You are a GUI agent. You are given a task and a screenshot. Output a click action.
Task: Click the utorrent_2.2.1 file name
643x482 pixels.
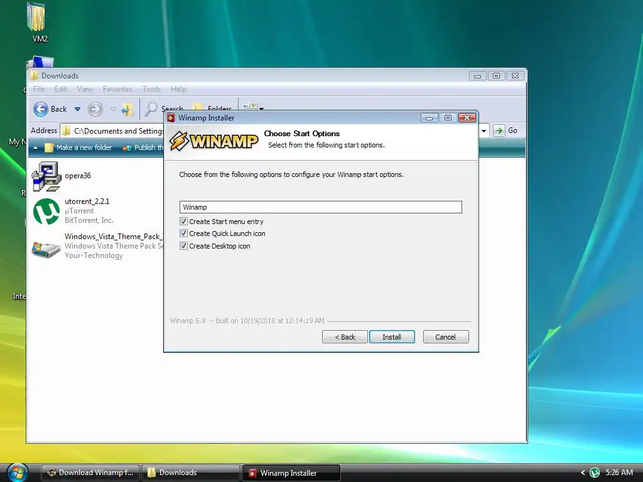[87, 201]
